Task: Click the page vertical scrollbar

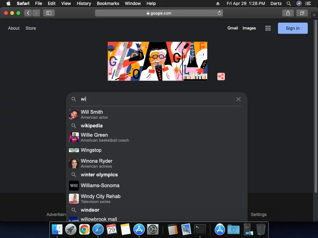Action: tap(316, 106)
